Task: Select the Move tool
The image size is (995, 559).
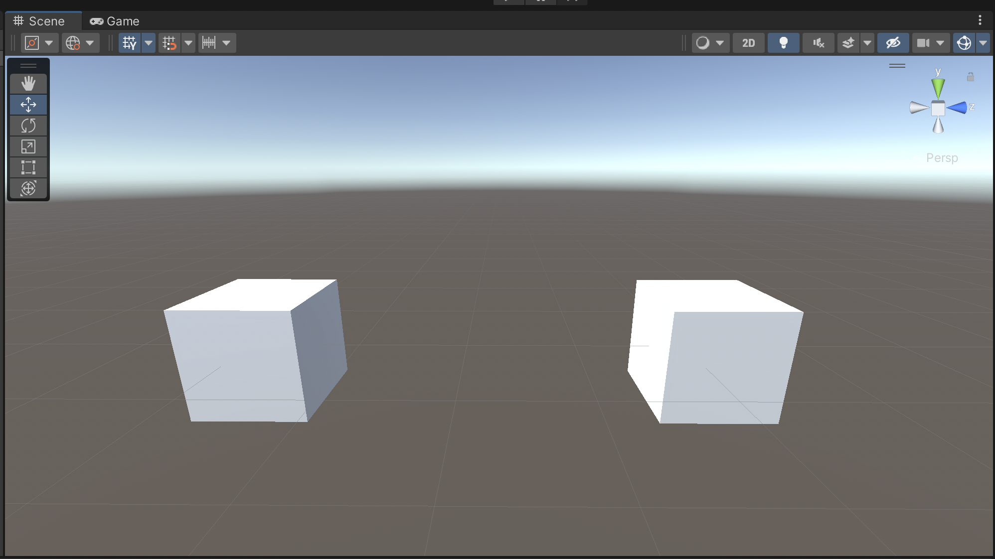Action: point(28,105)
